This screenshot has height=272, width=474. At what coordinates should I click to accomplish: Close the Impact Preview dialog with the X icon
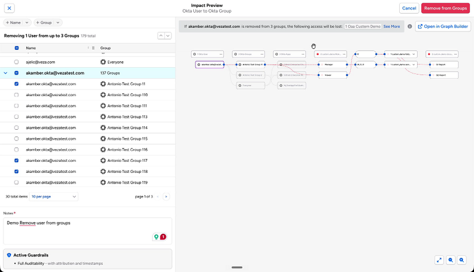click(9, 8)
